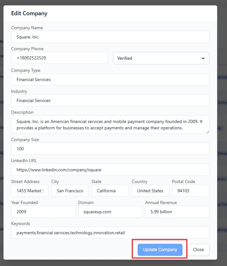Select the Company Type input

pos(110,79)
